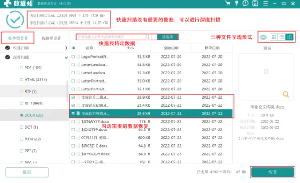Screen dimensions: 300x183
Task: Switch to 按路径查看 tab
Action: pyautogui.click(x=51, y=38)
